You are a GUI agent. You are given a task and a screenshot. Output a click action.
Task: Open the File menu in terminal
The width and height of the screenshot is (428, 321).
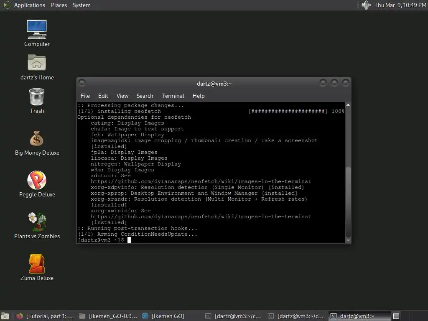85,96
